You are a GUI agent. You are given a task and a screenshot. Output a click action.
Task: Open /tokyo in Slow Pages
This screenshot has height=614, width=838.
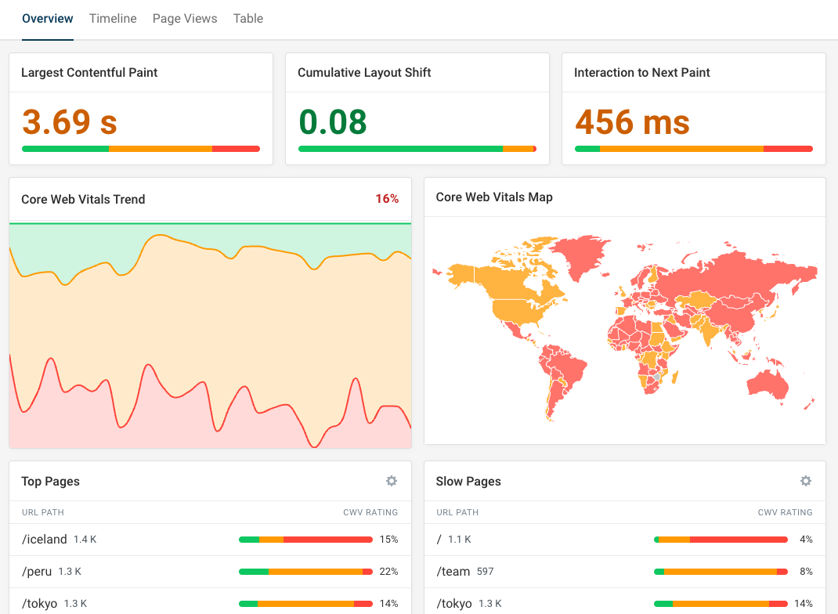point(454,603)
